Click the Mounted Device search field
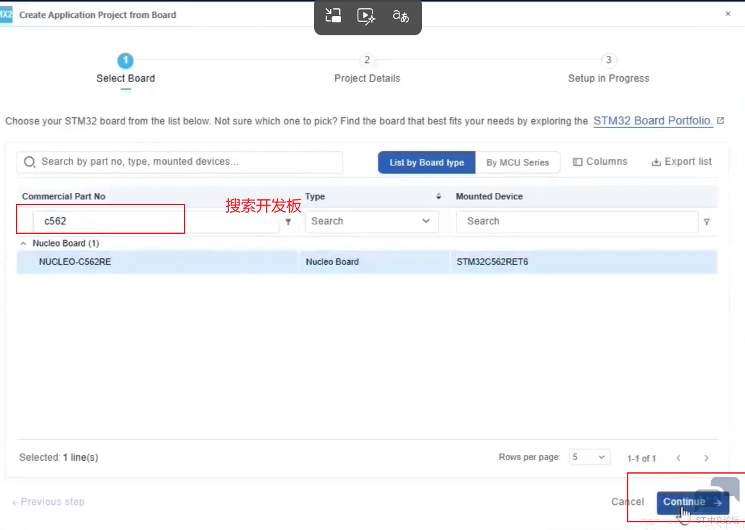The height and width of the screenshot is (530, 745). (577, 221)
